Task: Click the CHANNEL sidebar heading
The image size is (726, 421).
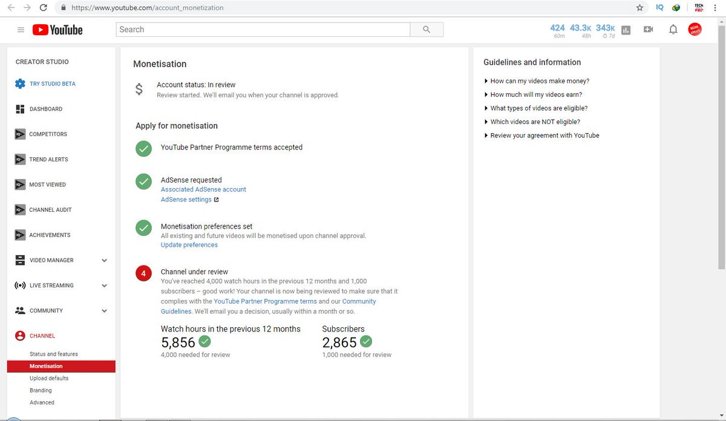Action: (42, 336)
